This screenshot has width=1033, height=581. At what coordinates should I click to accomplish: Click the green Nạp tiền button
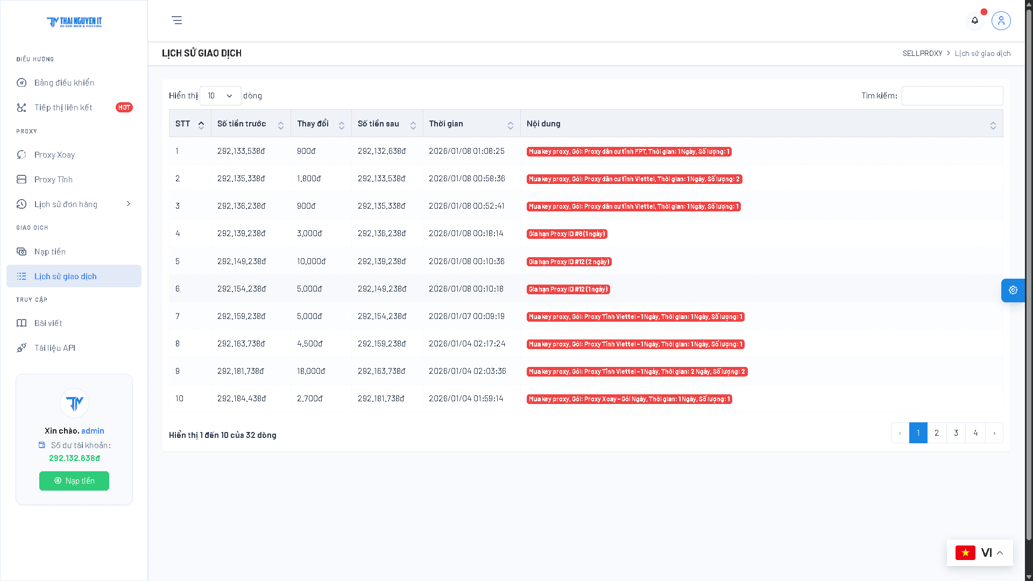coord(74,481)
